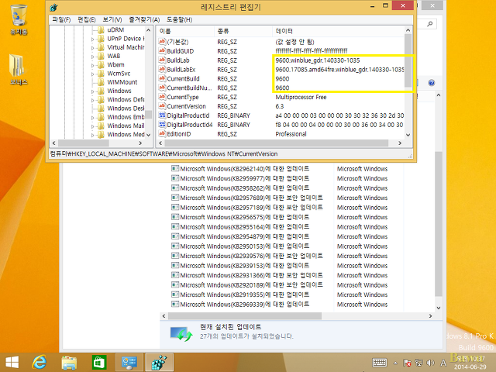Open the touch keyboard tray icon
The image size is (496, 372).
click(x=379, y=363)
